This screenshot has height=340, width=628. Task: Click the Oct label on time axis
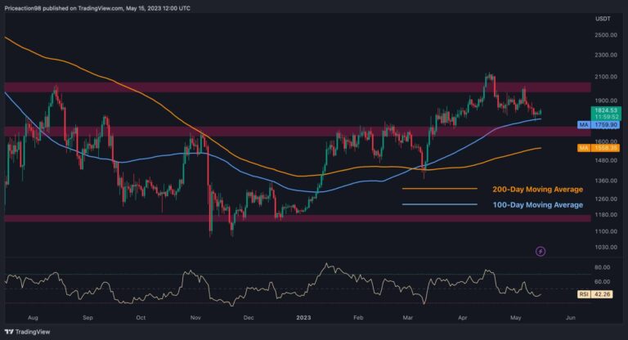point(141,318)
